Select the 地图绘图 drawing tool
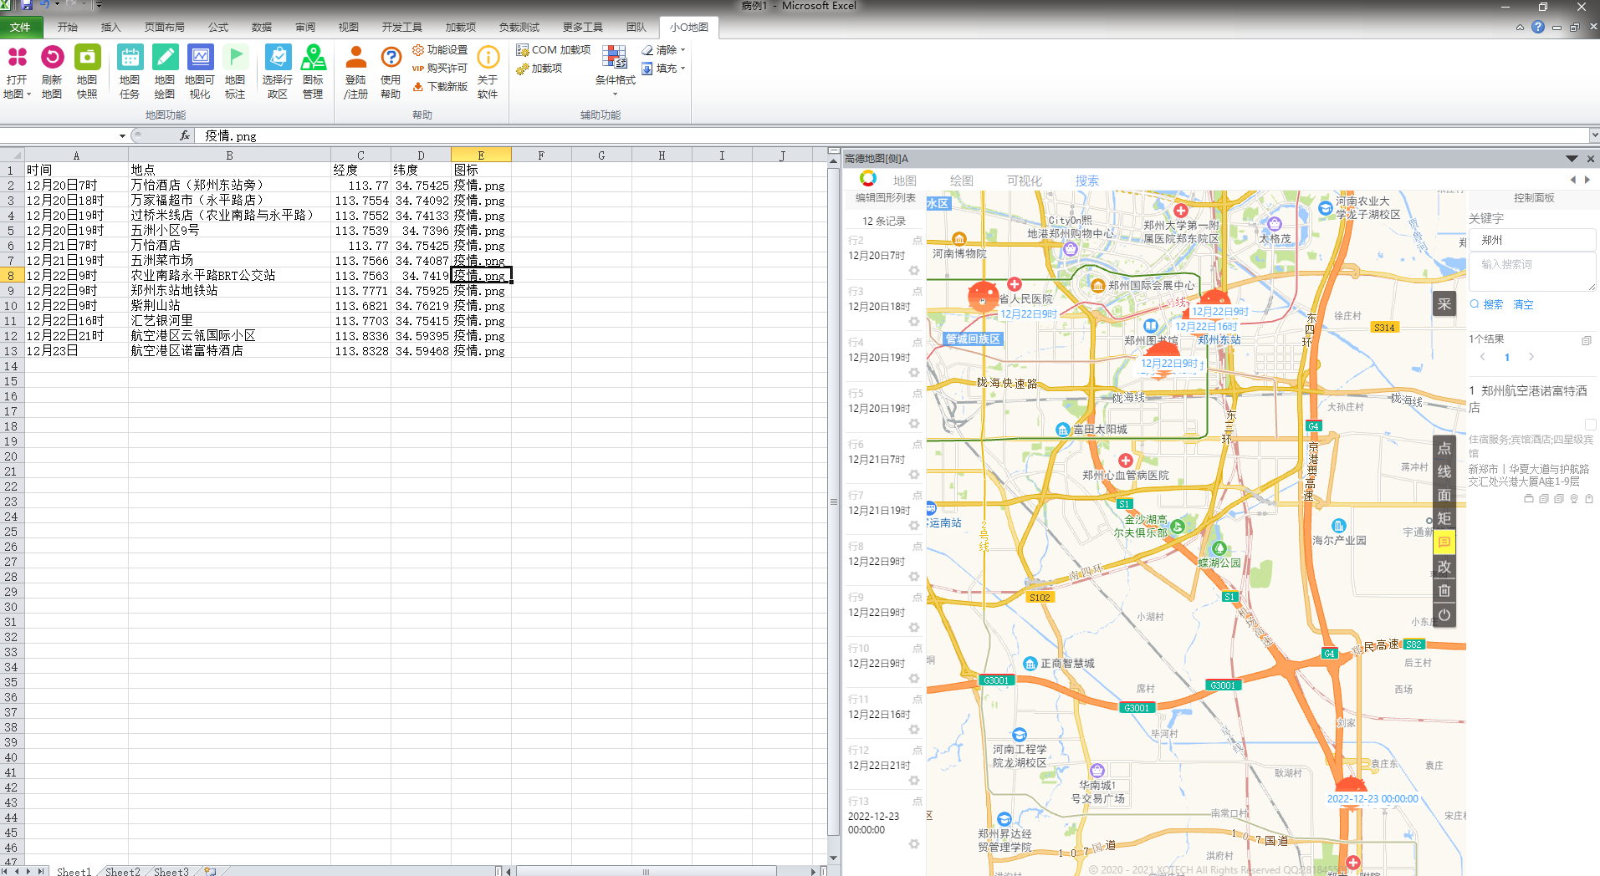 pos(165,59)
